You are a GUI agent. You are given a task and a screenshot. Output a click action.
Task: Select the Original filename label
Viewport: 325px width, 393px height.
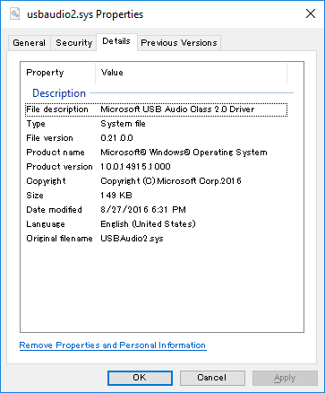(59, 239)
